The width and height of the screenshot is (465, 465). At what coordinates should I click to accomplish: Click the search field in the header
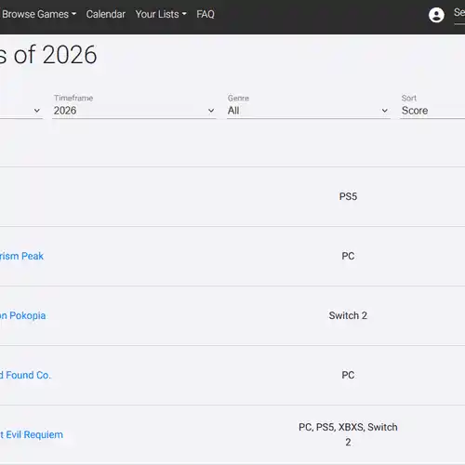(459, 15)
